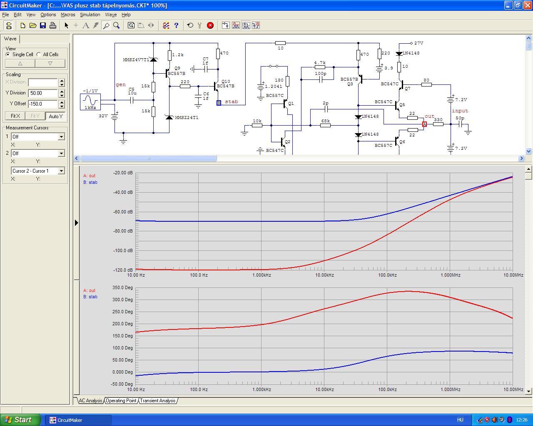533x426 pixels.
Task: Click the schematic horizontal scrollbar thumb
Action: click(148, 159)
